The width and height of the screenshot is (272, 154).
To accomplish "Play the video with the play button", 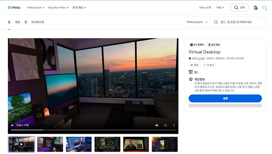I will [x=12, y=125].
